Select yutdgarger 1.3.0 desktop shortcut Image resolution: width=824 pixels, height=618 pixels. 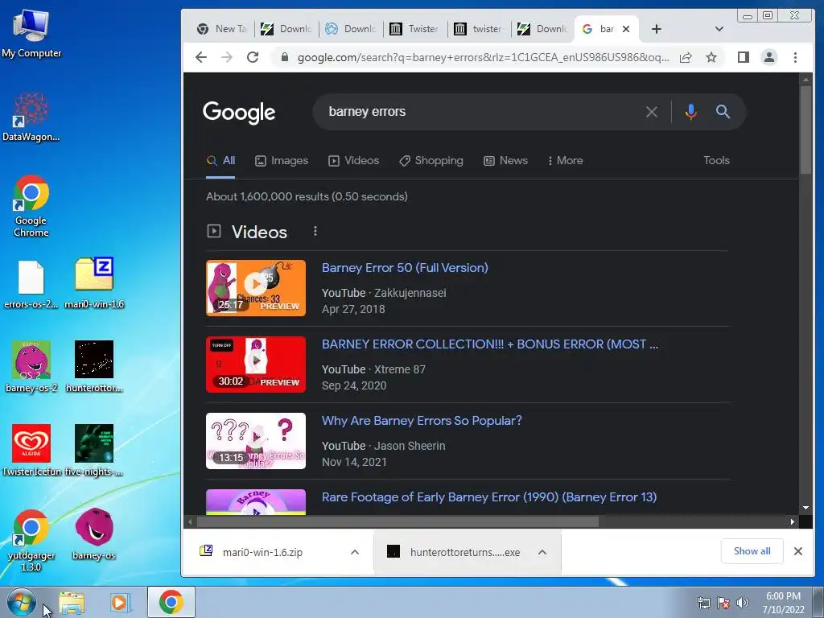[31, 540]
